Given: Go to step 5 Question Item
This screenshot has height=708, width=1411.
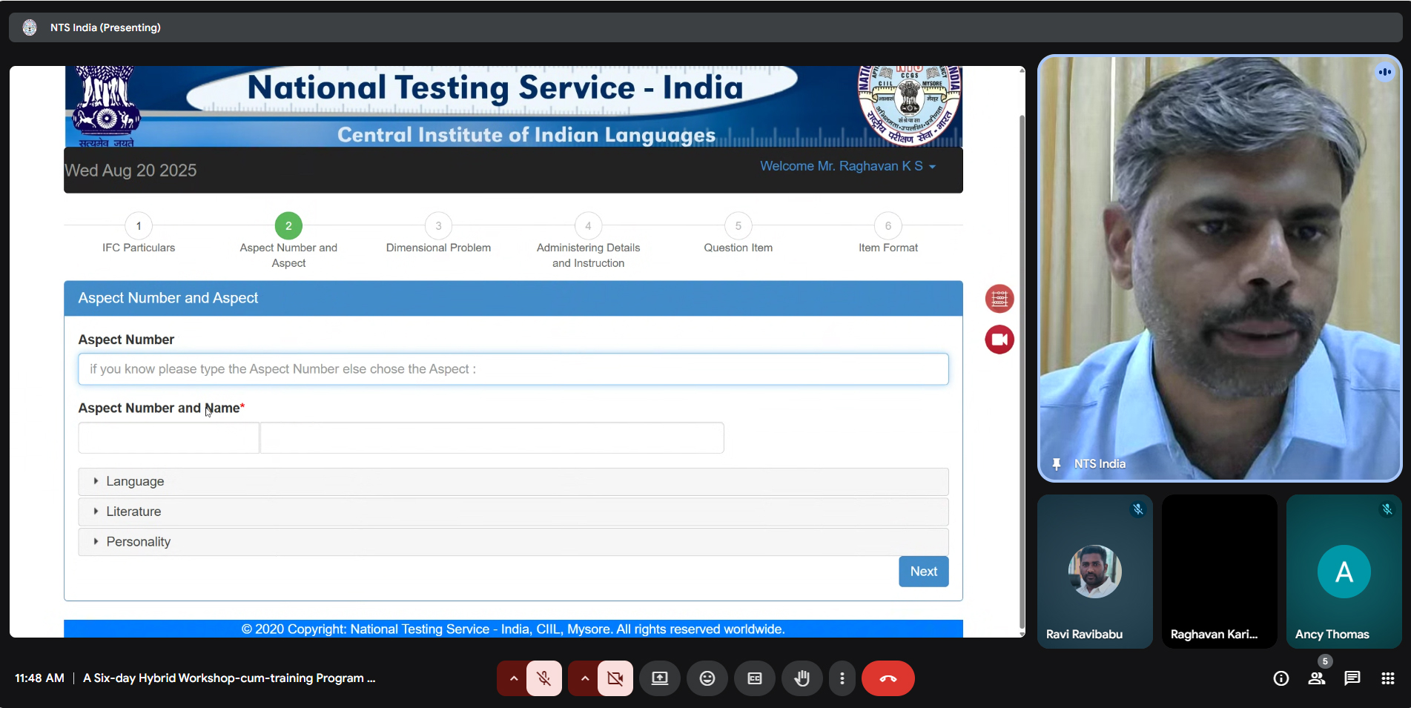Looking at the screenshot, I should point(738,226).
